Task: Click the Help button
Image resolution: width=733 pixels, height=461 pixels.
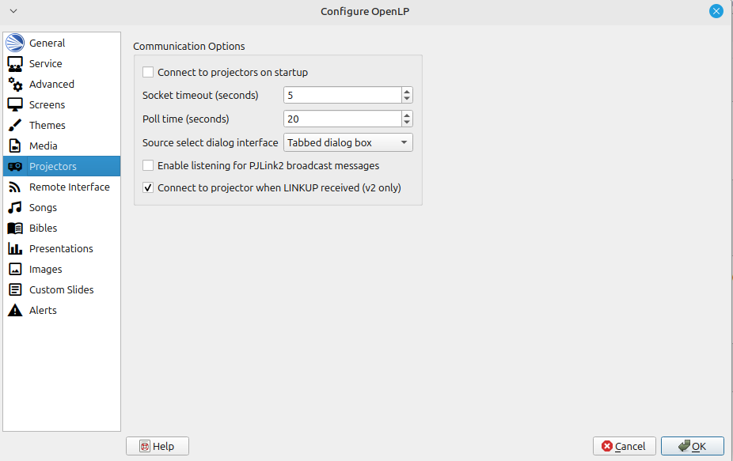Action: point(157,446)
